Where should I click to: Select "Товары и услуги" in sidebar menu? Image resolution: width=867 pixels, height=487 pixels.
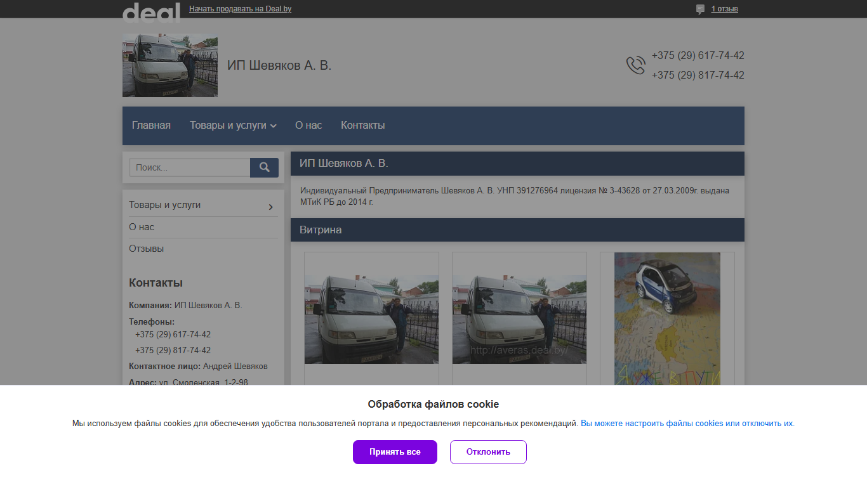[x=165, y=205]
